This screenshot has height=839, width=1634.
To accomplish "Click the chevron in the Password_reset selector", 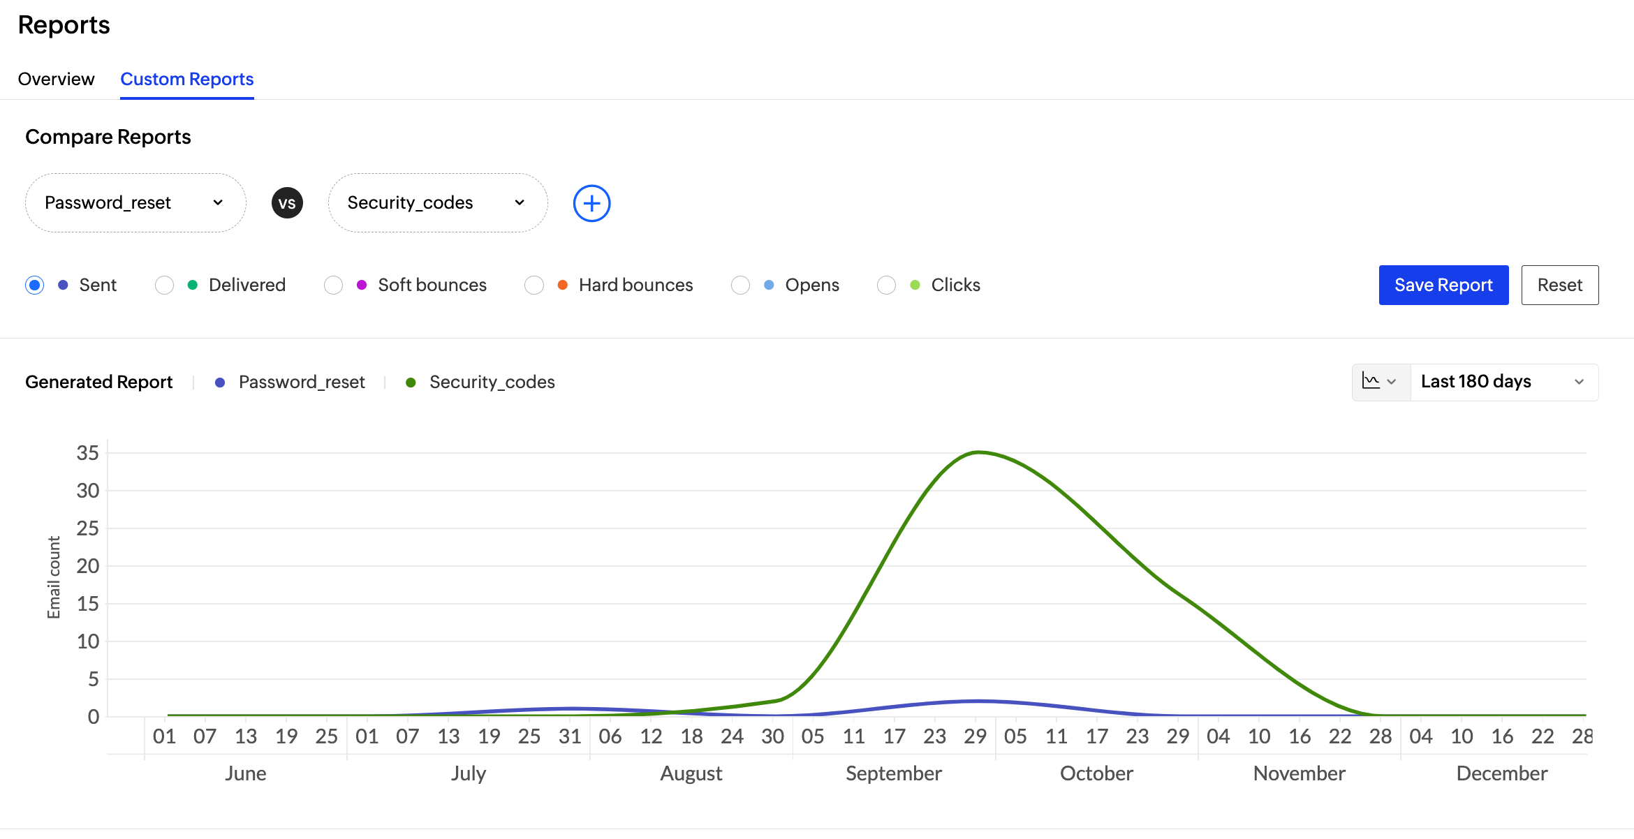I will (x=218, y=202).
